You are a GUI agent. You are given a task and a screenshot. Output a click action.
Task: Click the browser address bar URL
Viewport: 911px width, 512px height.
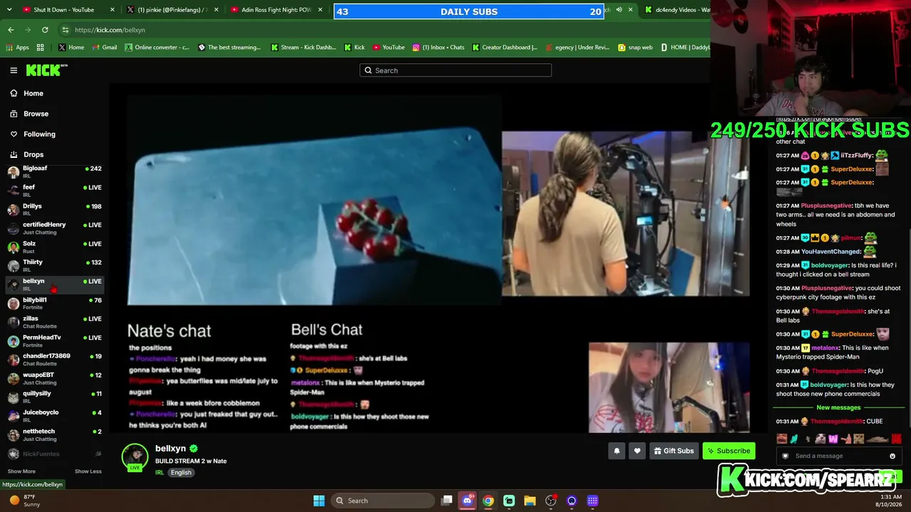coord(110,30)
